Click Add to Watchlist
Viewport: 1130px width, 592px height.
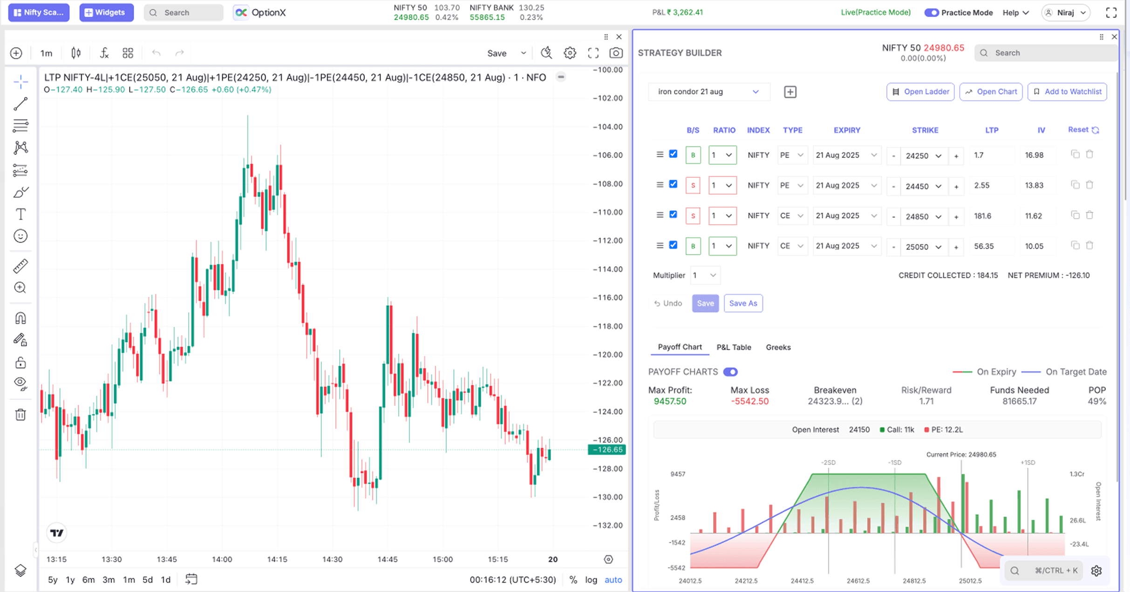1067,92
